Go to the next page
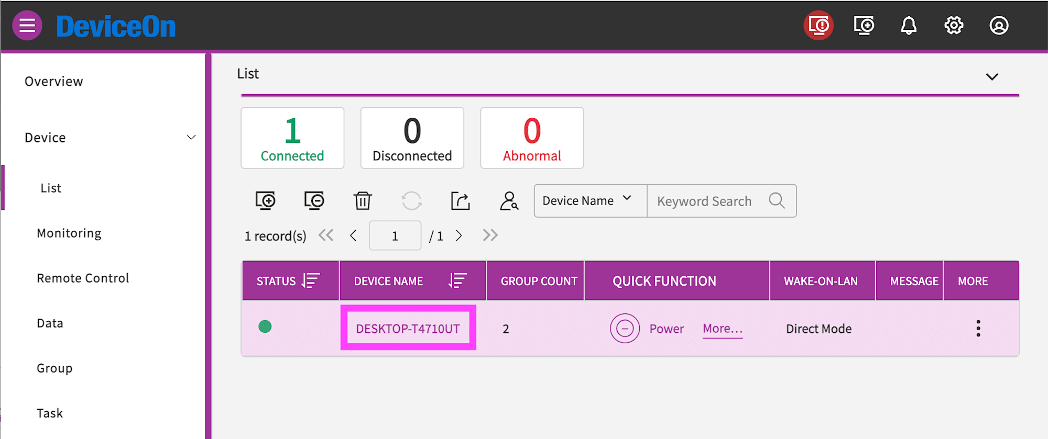Screen dimensions: 1048x439 (x=459, y=235)
